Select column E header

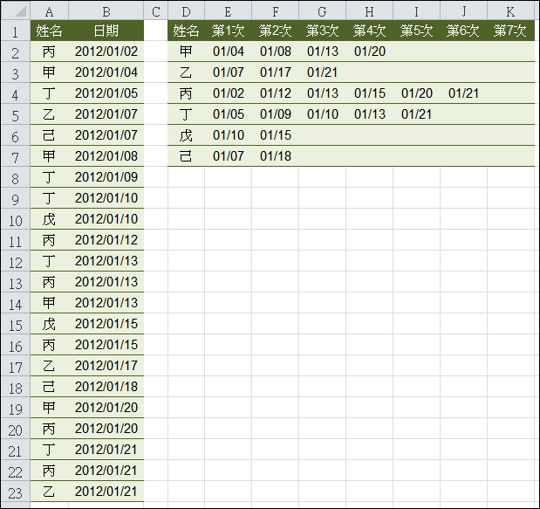click(228, 11)
